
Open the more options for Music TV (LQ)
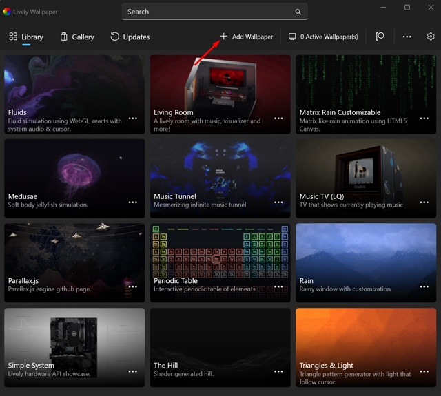pyautogui.click(x=424, y=202)
